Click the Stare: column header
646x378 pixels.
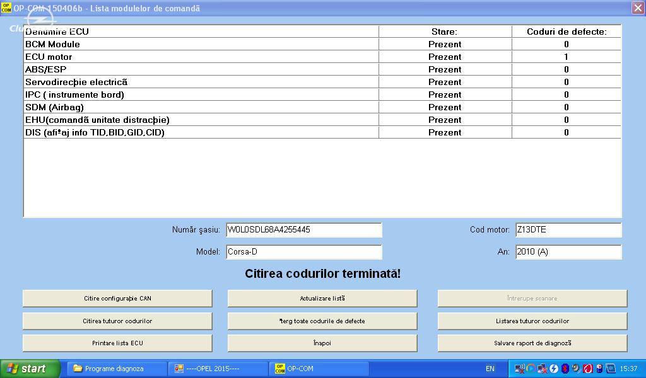point(445,31)
